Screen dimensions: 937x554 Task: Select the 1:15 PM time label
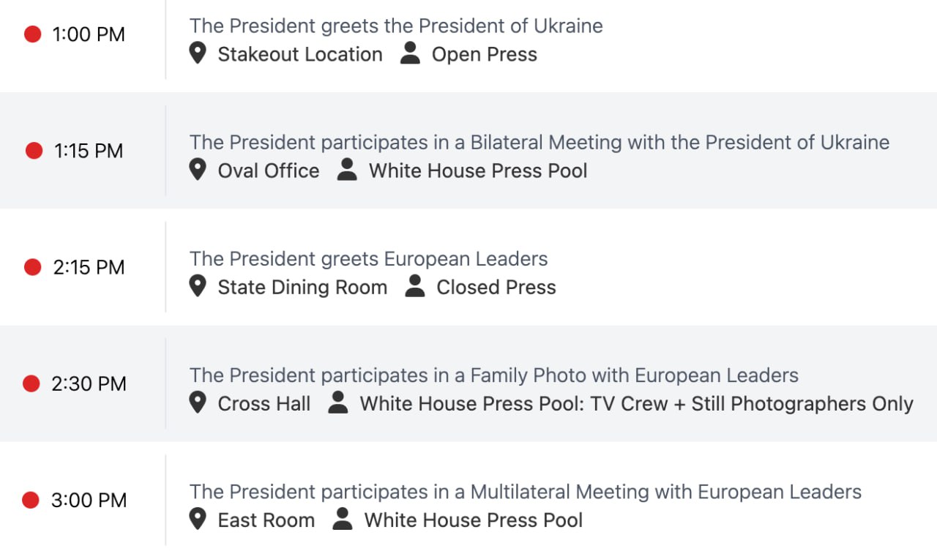89,151
